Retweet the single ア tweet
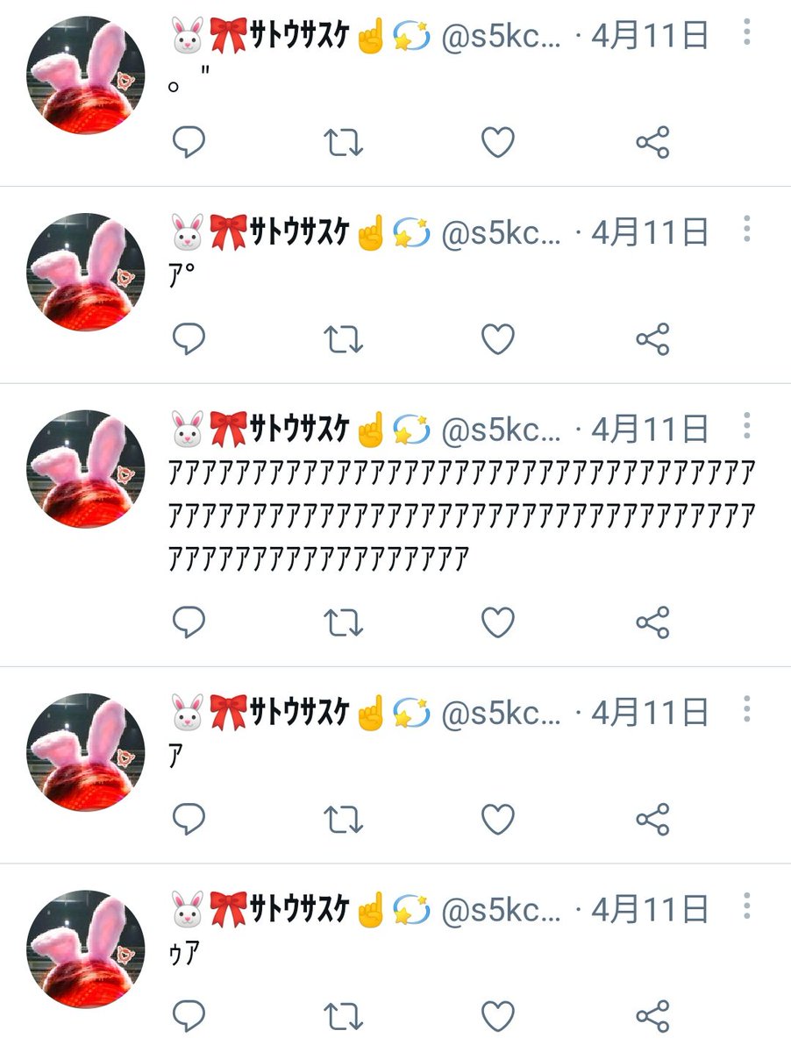 pyautogui.click(x=344, y=819)
